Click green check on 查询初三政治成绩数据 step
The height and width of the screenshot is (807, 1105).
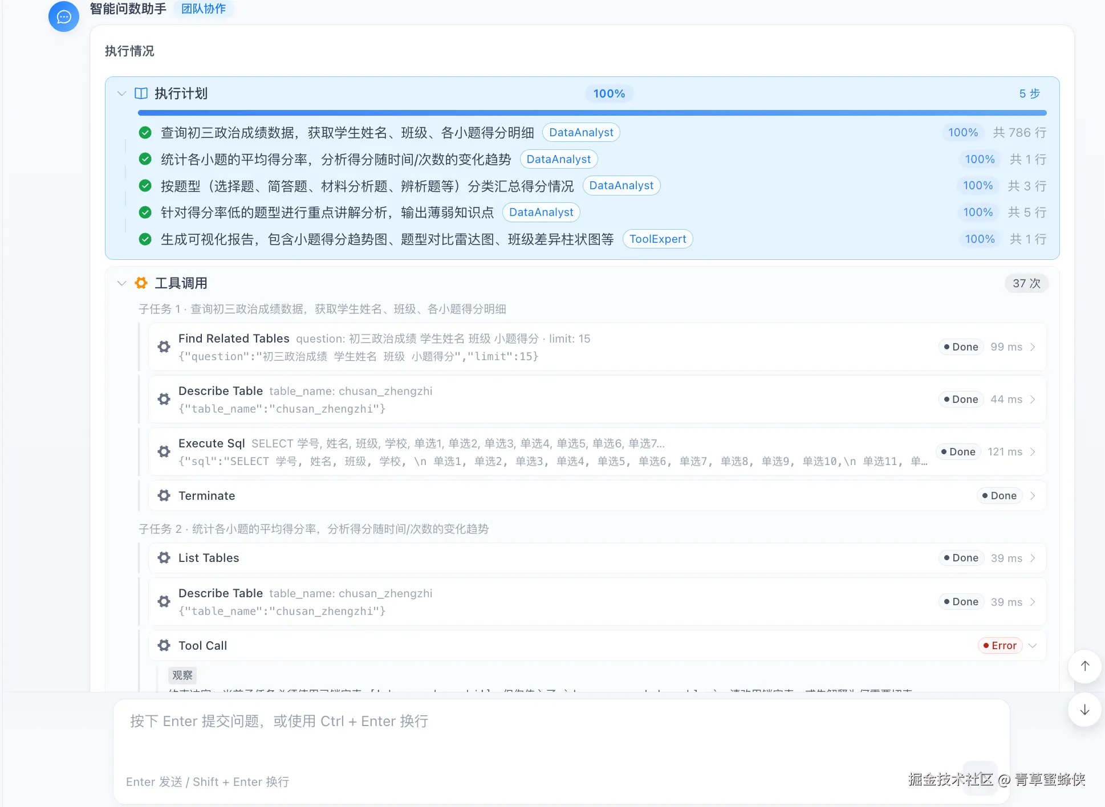tap(145, 133)
